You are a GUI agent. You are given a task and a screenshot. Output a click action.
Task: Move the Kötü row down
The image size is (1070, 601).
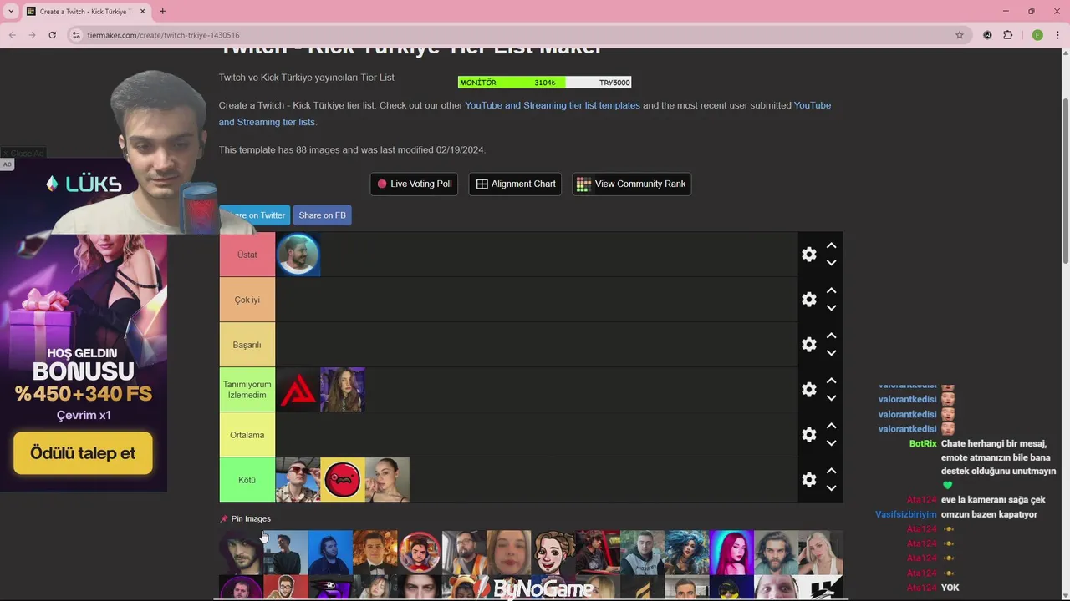pyautogui.click(x=831, y=488)
